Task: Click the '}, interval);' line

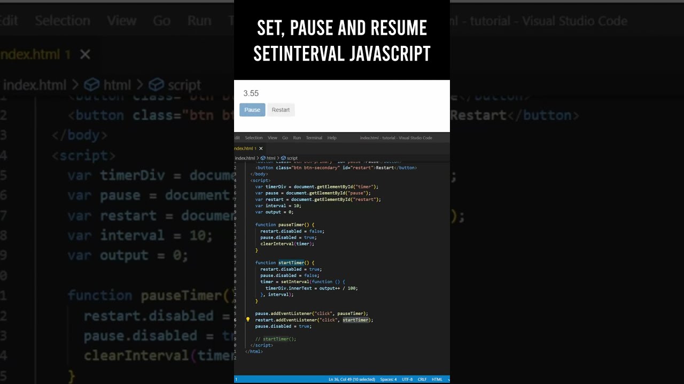Action: [x=277, y=294]
